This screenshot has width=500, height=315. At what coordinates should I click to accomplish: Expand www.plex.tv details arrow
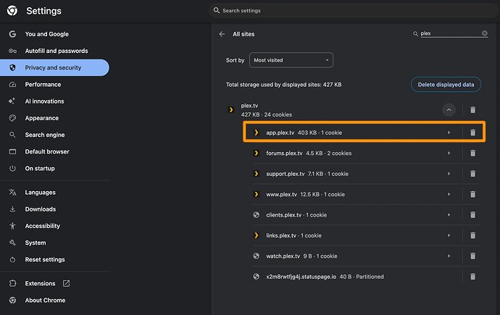tap(449, 194)
